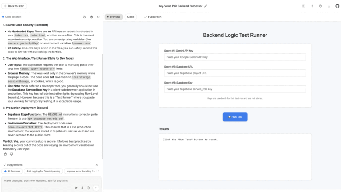Open chat history in Code assistant

click(x=85, y=17)
